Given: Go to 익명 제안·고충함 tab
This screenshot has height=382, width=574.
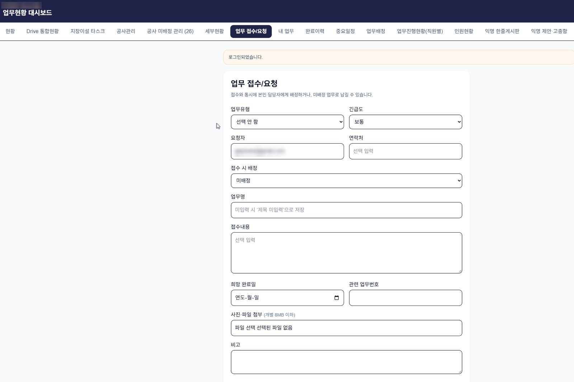Looking at the screenshot, I should [x=549, y=31].
